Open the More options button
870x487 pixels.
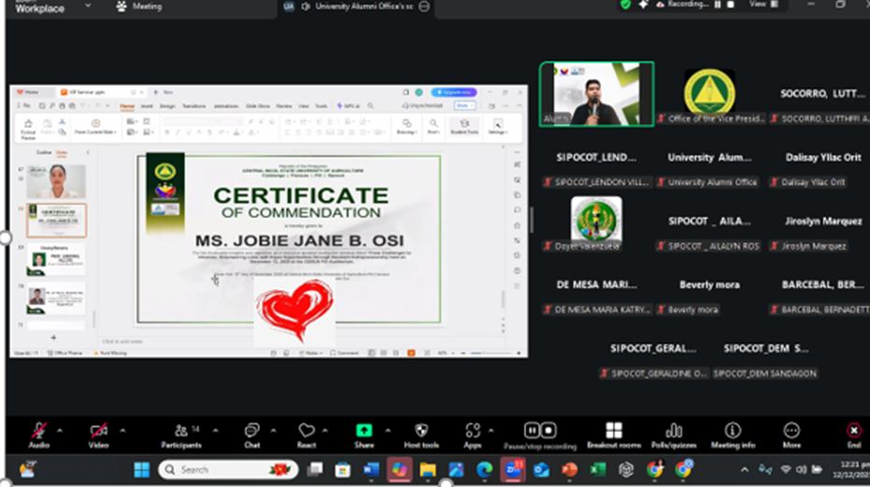[x=792, y=432]
